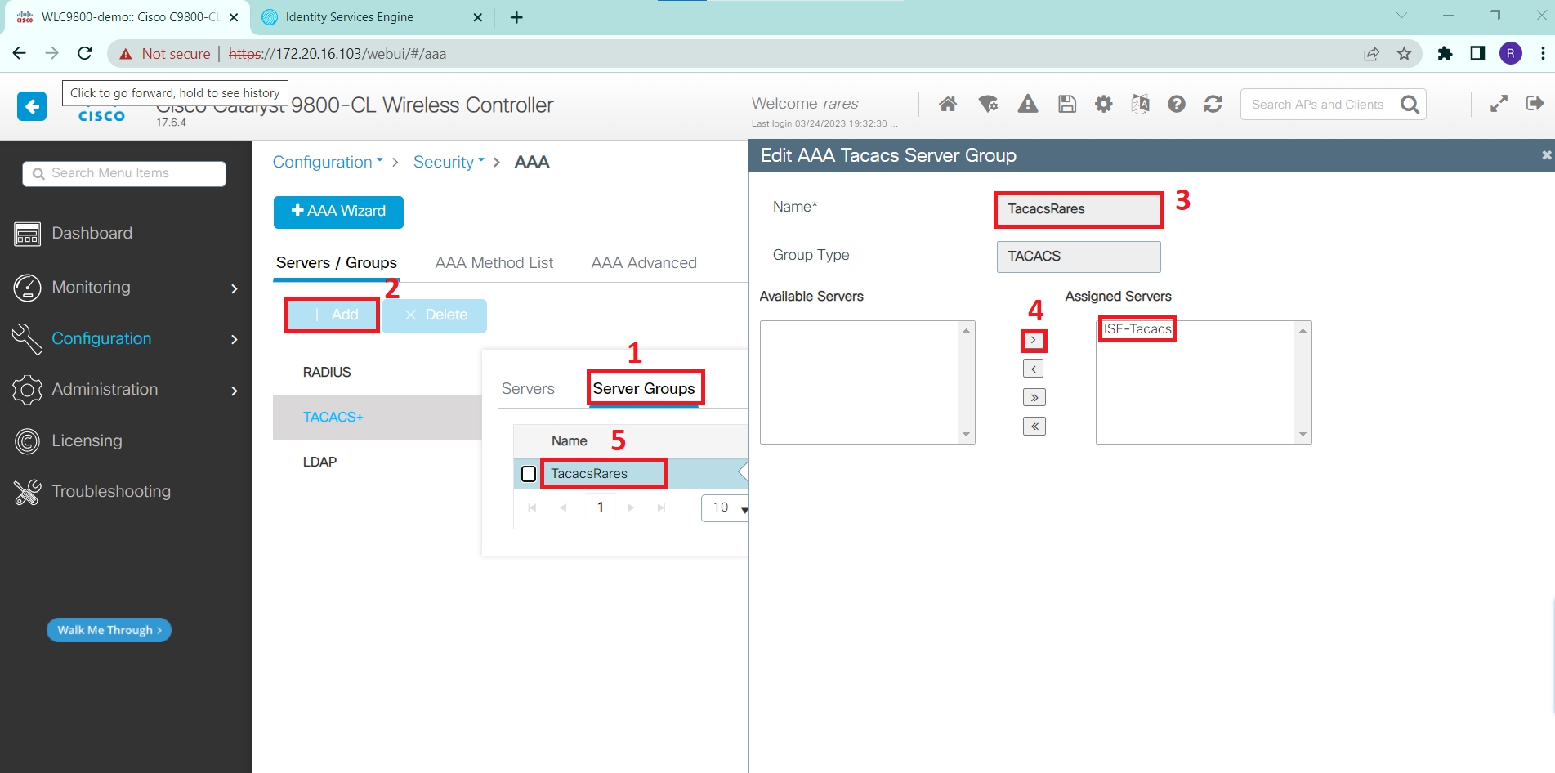Click the Group Type field showing TACACS
The width and height of the screenshot is (1555, 773).
1079,257
